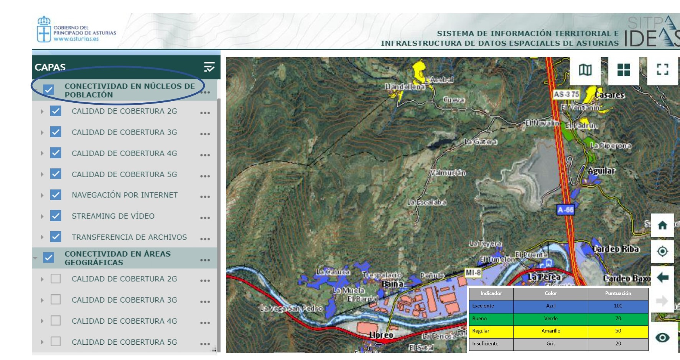This screenshot has height=360, width=680.
Task: Go to the home map extent
Action: click(x=662, y=225)
